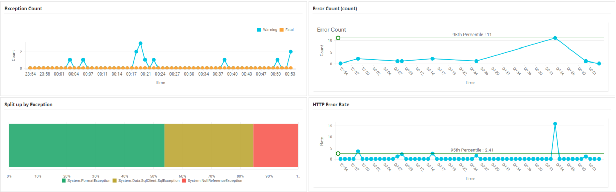Viewport: 616px width, 192px height.
Task: Toggle the Fatal legend item
Action: [287, 30]
